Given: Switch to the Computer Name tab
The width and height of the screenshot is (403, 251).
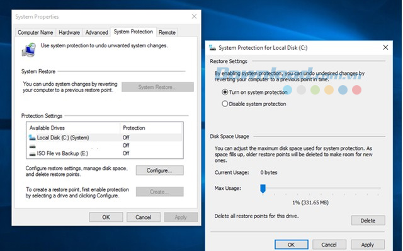Looking at the screenshot, I should [35, 32].
